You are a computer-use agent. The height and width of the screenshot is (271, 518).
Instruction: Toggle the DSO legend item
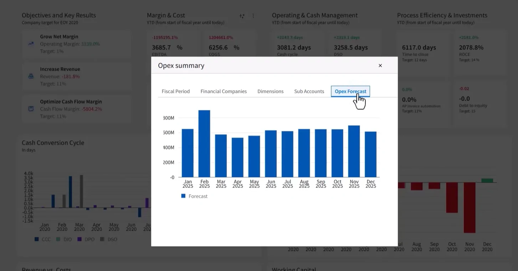point(108,239)
